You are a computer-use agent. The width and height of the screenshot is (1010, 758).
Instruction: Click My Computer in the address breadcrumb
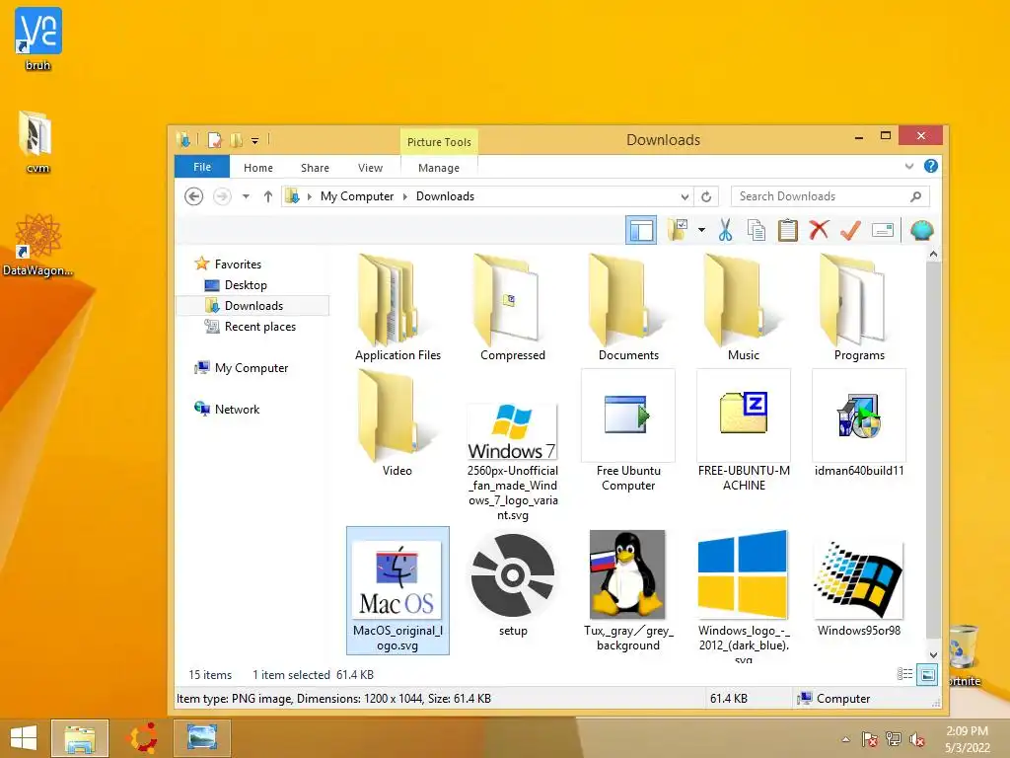coord(357,196)
